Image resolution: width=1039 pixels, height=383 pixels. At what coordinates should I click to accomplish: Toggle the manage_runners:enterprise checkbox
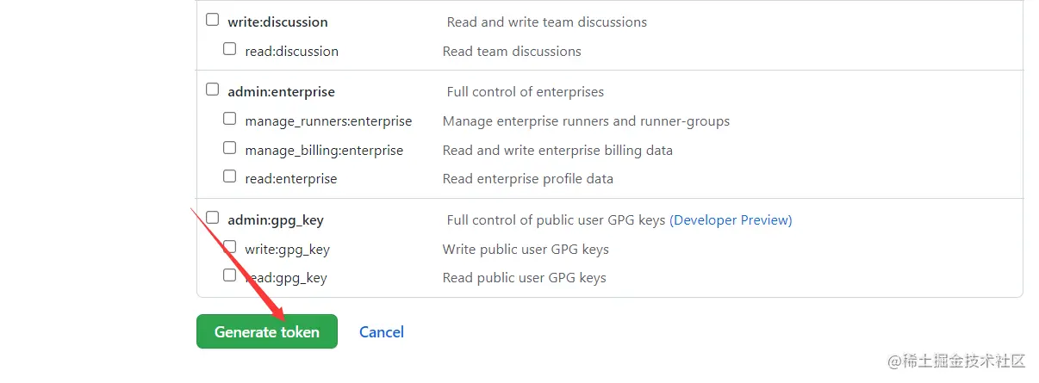(230, 119)
